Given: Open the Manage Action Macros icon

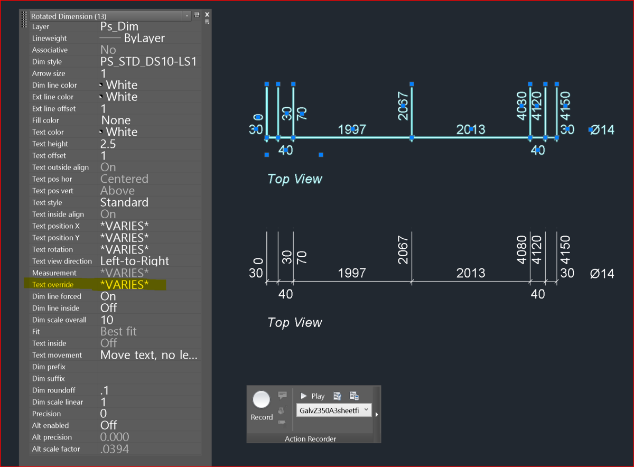Looking at the screenshot, I should pos(354,396).
